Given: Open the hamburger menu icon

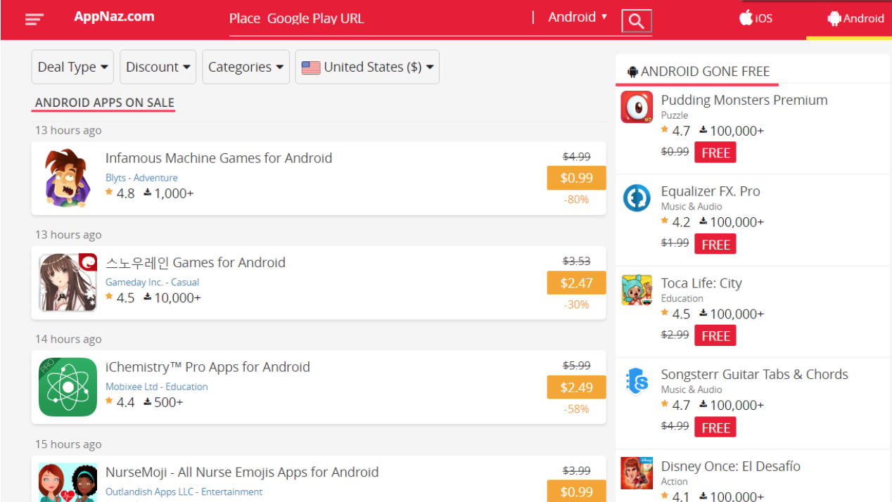Looking at the screenshot, I should (x=34, y=20).
